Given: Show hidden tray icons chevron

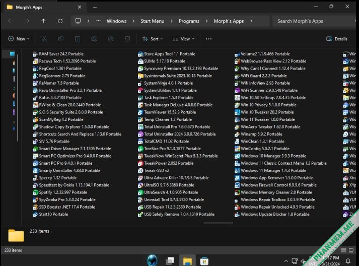Looking at the screenshot, I should coord(286,261).
